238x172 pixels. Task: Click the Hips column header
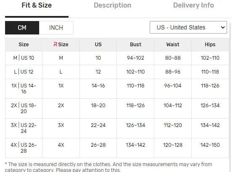pyautogui.click(x=210, y=45)
